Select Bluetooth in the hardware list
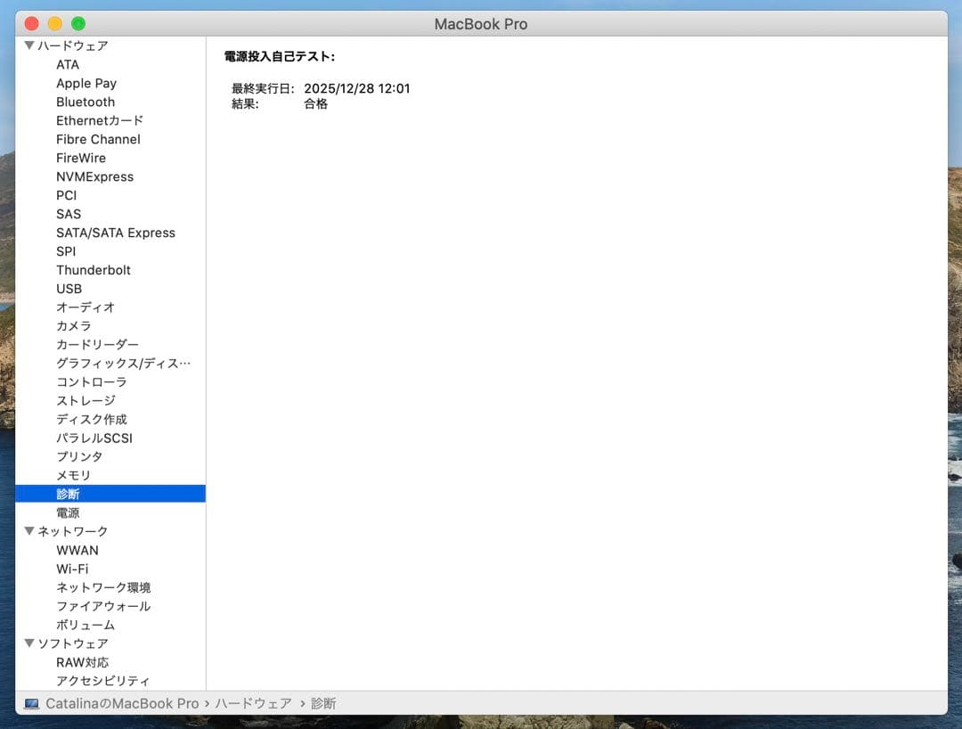This screenshot has width=962, height=729. (86, 102)
